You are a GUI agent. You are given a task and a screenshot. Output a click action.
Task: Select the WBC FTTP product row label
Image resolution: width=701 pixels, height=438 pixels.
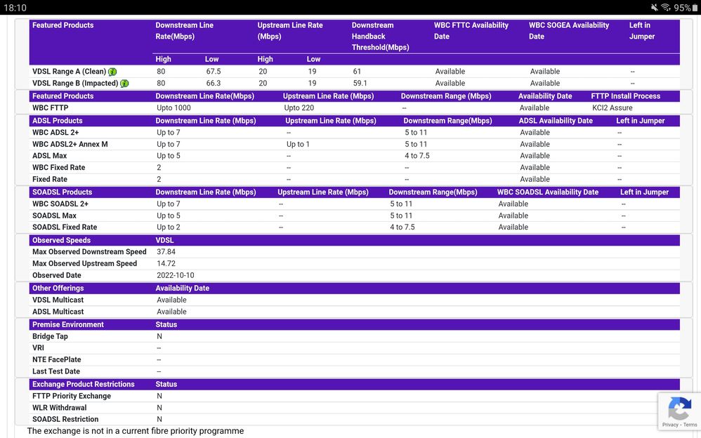click(51, 108)
